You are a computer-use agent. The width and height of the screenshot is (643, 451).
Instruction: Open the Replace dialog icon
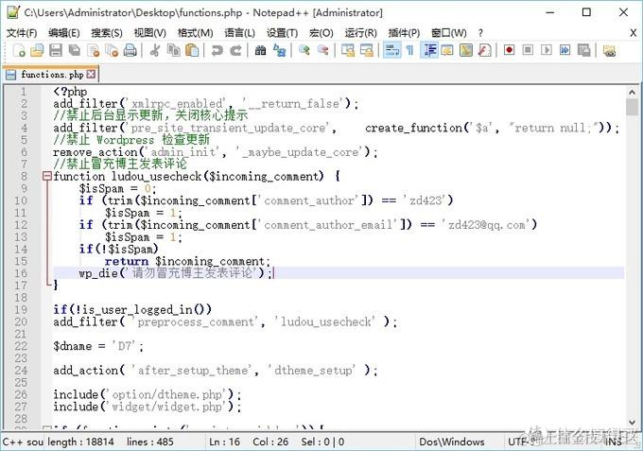(279, 50)
